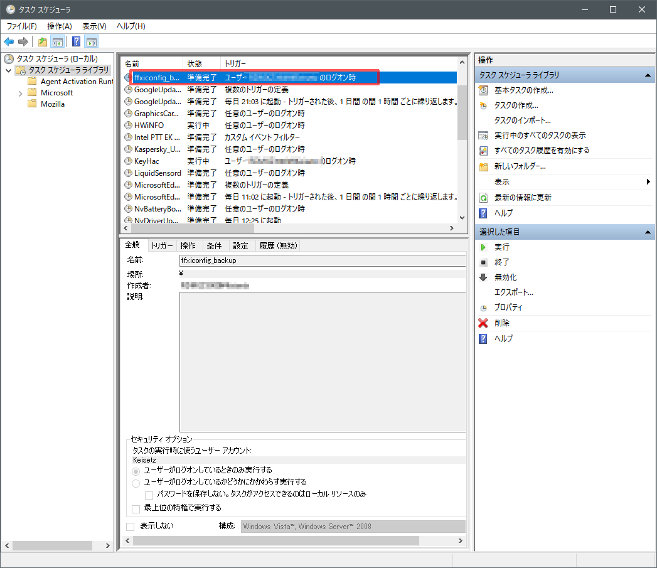The height and width of the screenshot is (568, 657).
Task: Open the ヘルプ(H) menu
Action: click(x=131, y=26)
